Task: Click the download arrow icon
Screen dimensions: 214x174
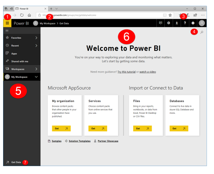Action: click(177, 23)
